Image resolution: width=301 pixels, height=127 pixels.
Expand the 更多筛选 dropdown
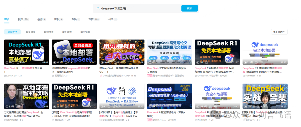click(279, 32)
